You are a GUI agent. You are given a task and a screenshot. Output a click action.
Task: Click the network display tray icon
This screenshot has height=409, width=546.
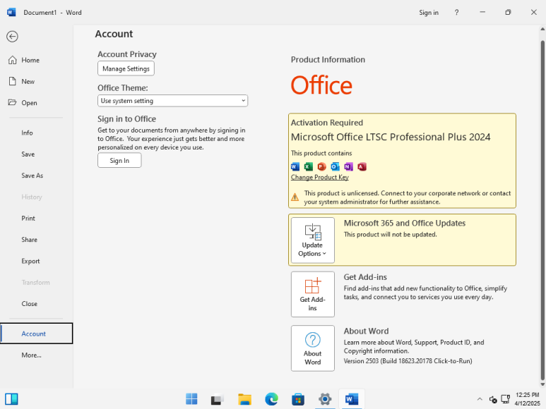[x=505, y=399]
